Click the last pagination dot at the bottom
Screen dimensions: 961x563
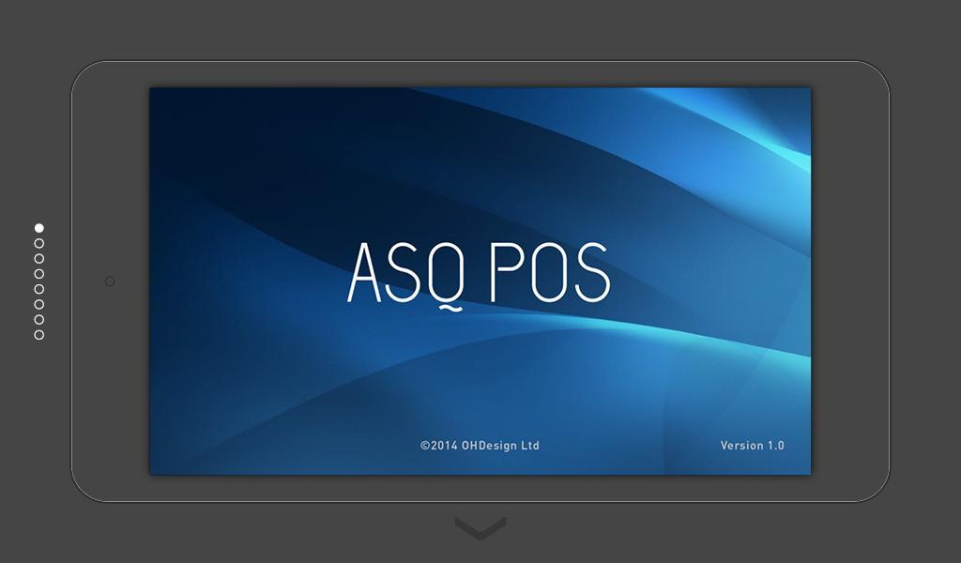[38, 332]
